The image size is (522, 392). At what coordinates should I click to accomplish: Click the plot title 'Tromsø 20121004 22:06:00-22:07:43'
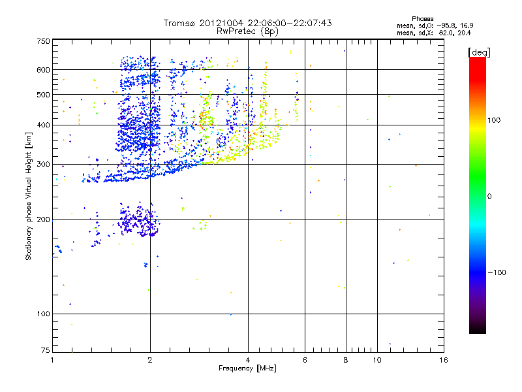[x=248, y=23]
